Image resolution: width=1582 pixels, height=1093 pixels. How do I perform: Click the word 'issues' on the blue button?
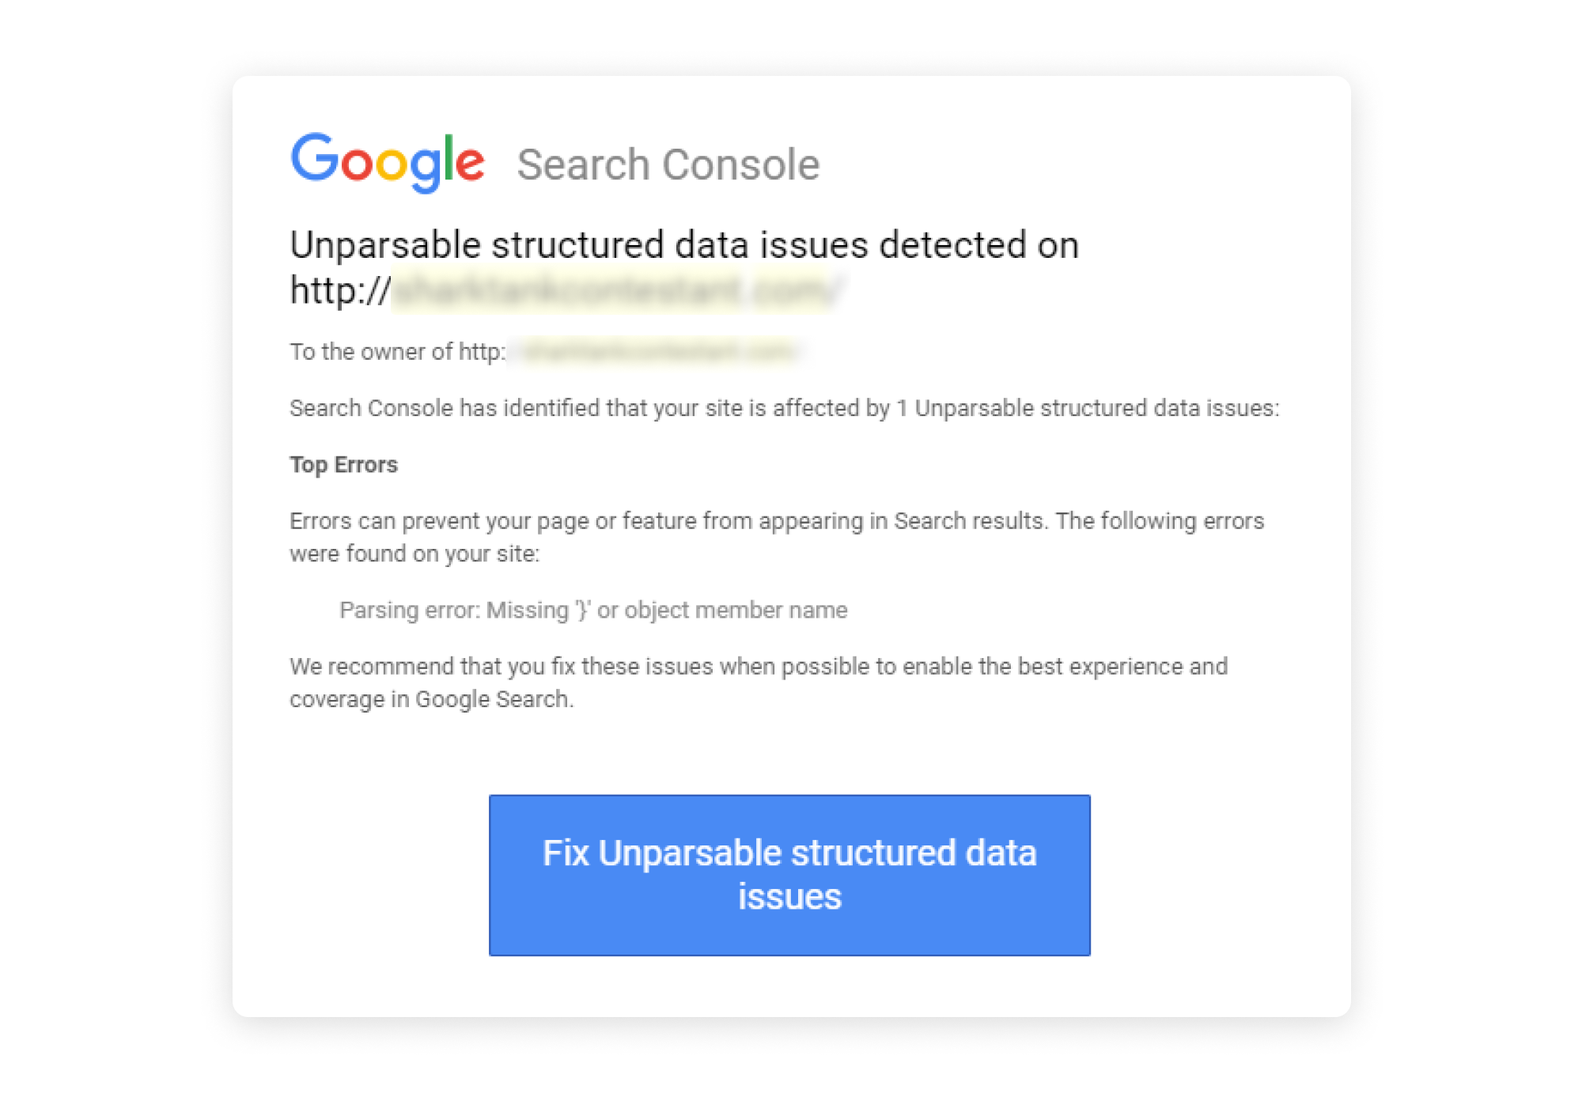[789, 897]
